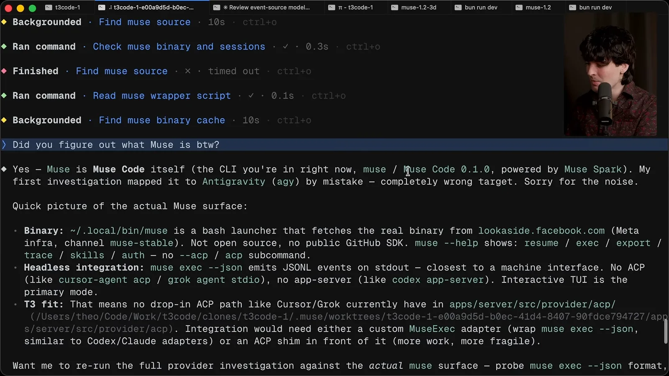
Task: Click 'Find muse source' on the first Backgrounded row
Action: pyautogui.click(x=145, y=22)
